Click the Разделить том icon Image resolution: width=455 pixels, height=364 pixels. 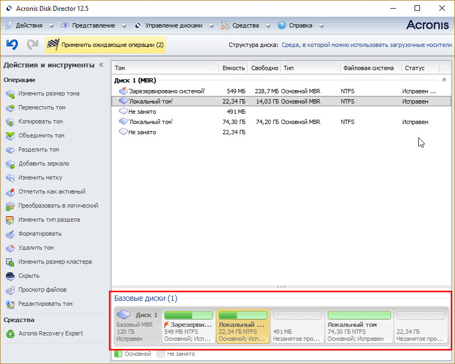(x=10, y=150)
